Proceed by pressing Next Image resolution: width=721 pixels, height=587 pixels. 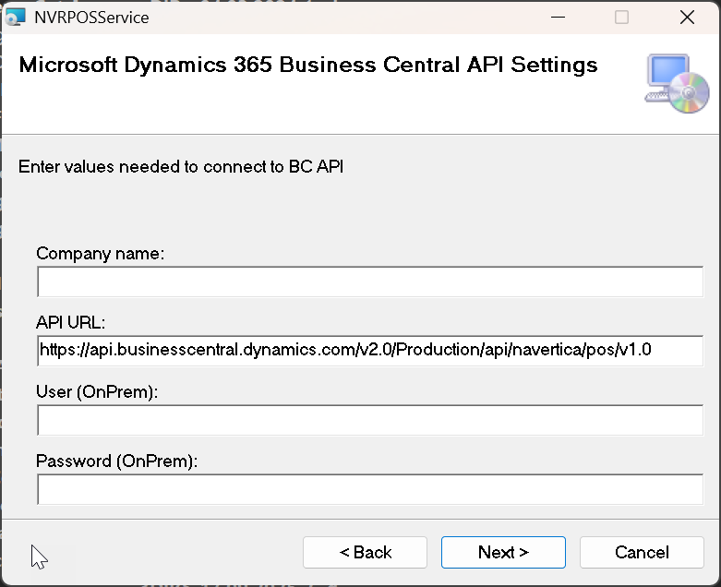[x=503, y=552]
